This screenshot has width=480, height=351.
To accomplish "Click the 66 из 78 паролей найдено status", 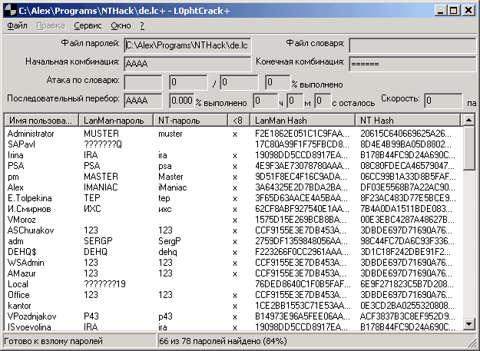I will [x=223, y=341].
